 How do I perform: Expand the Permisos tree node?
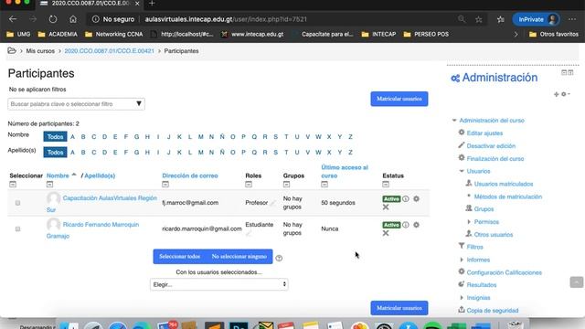coord(469,221)
